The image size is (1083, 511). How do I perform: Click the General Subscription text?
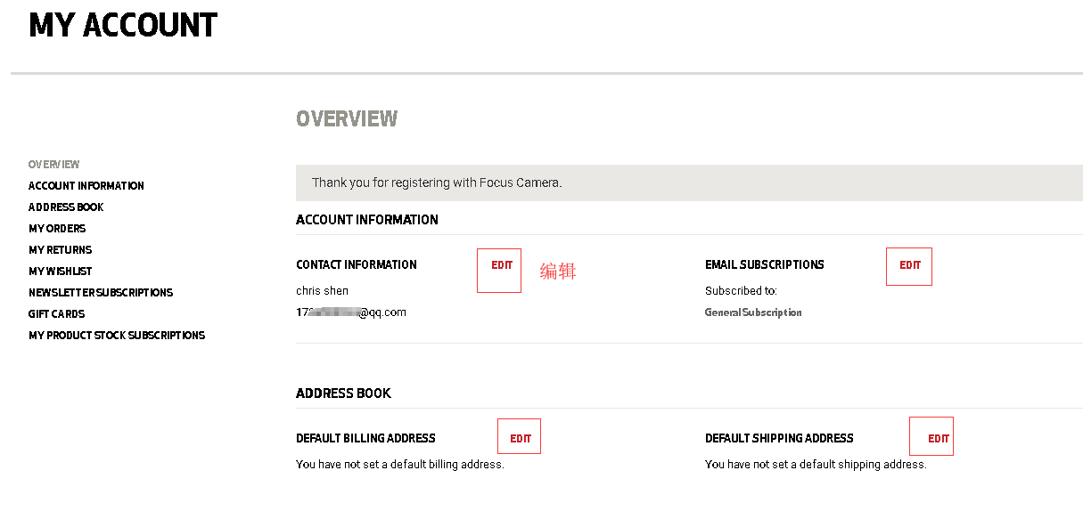(753, 312)
